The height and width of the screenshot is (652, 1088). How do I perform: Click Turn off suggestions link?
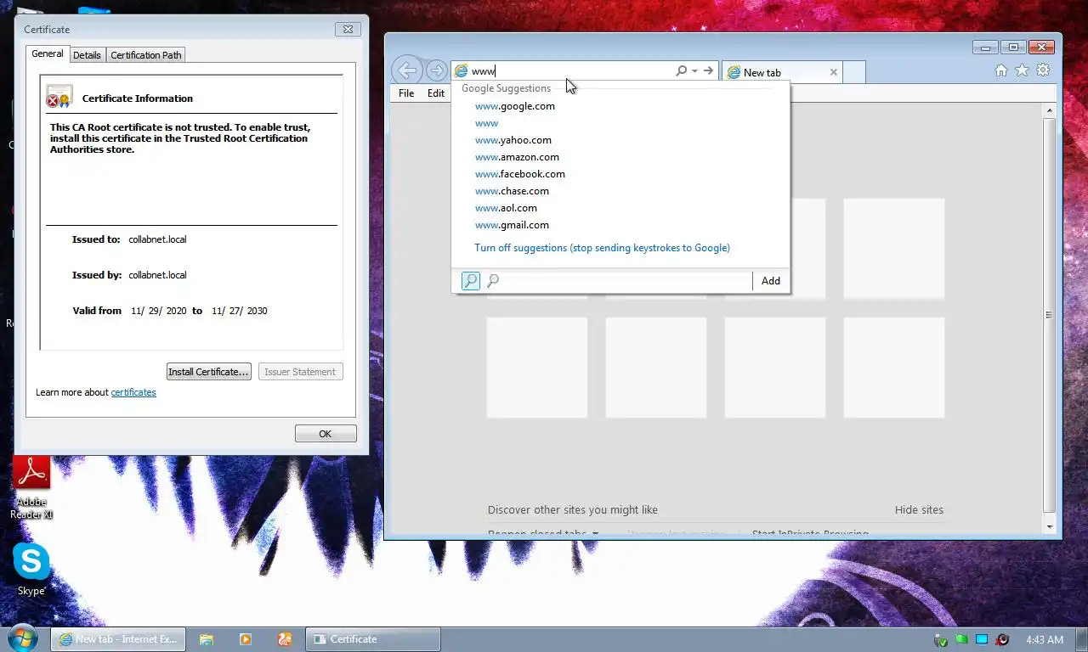point(602,248)
